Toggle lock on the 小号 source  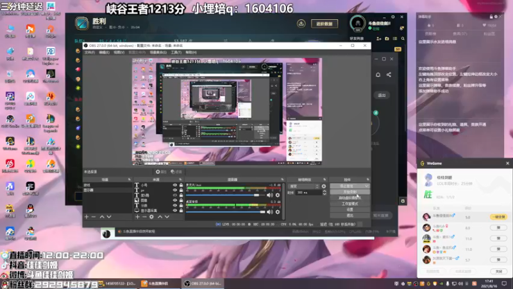pos(181,185)
